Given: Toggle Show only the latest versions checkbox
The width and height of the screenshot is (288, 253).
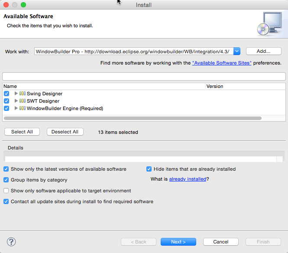Looking at the screenshot, I should pyautogui.click(x=6, y=169).
